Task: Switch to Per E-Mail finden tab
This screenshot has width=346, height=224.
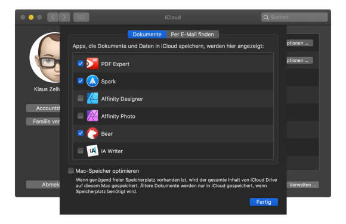Action: pyautogui.click(x=193, y=35)
